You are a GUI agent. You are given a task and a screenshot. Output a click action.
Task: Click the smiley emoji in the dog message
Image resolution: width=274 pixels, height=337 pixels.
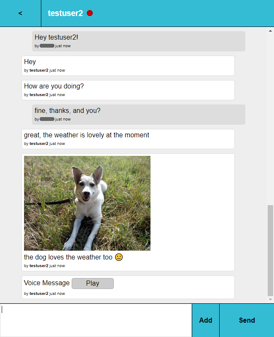click(118, 257)
